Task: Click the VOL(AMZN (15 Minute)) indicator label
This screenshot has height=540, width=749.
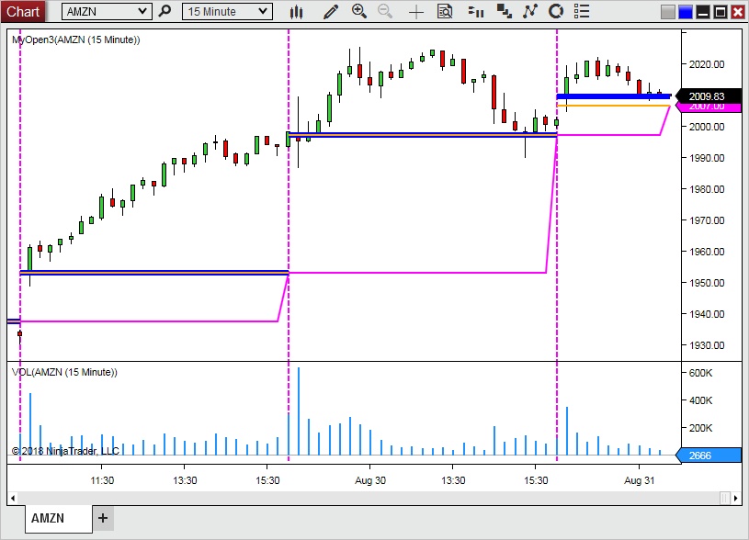Action: click(x=64, y=372)
